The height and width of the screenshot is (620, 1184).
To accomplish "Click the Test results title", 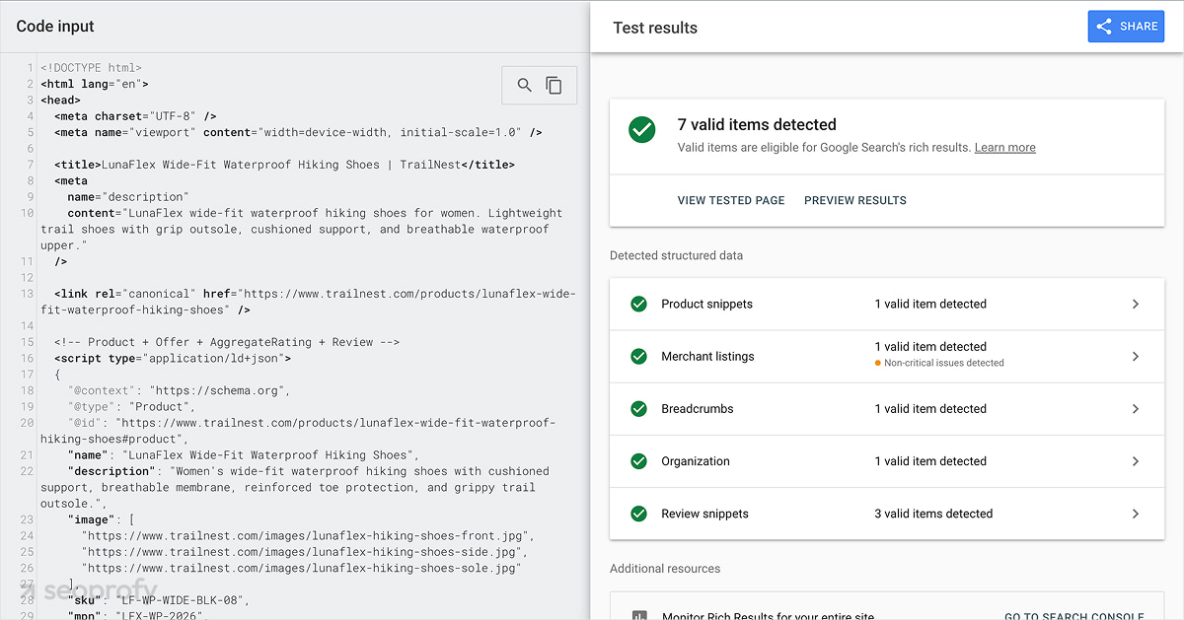I will 655,28.
